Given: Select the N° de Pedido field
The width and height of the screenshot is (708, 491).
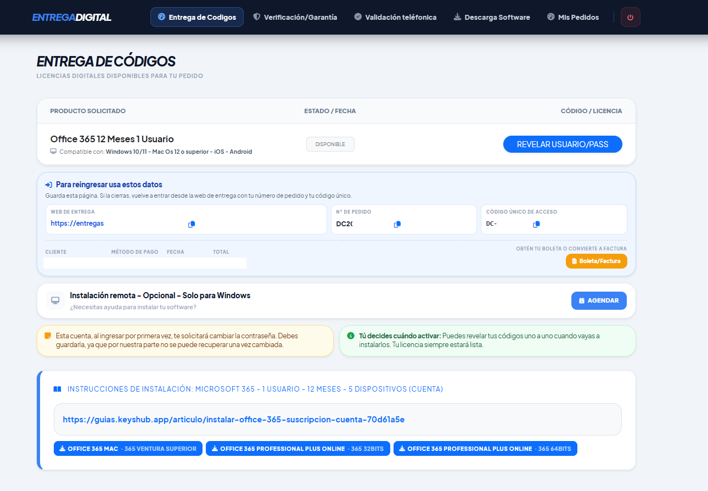Looking at the screenshot, I should (403, 220).
